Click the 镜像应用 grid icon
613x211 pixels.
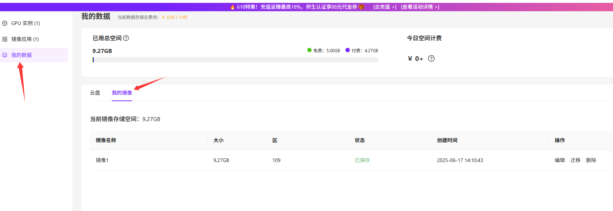pos(5,39)
